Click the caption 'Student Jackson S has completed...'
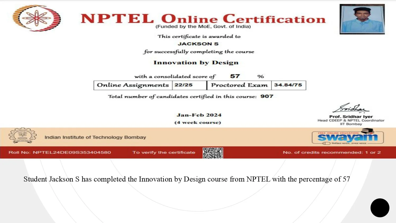This screenshot has width=396, height=223. (x=187, y=179)
